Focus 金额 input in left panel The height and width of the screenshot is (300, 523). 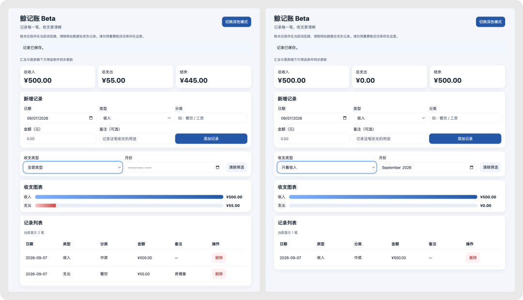[60, 139]
